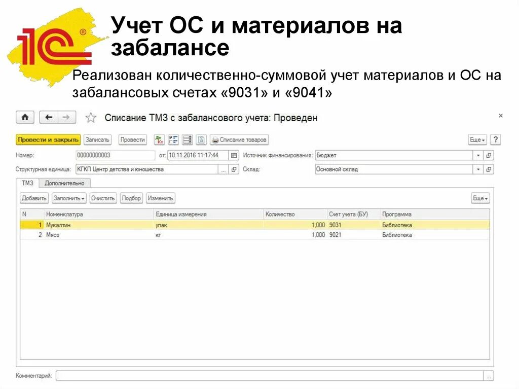Add document to favorites with star
This screenshot has height=389, width=519.
91,118
